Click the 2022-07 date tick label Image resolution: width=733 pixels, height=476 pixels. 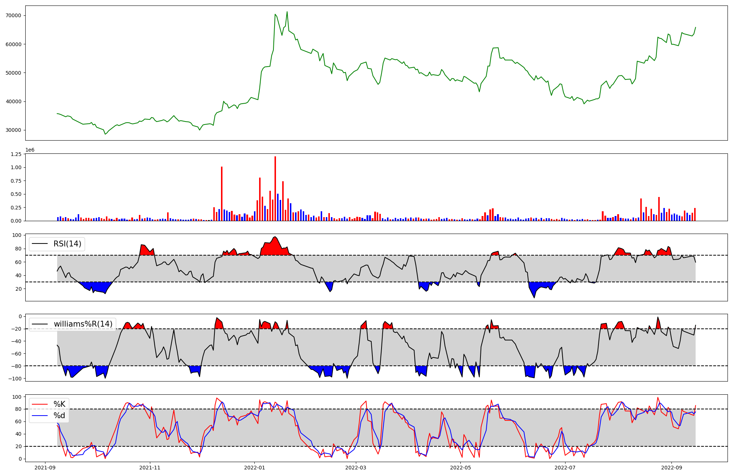[x=565, y=468]
